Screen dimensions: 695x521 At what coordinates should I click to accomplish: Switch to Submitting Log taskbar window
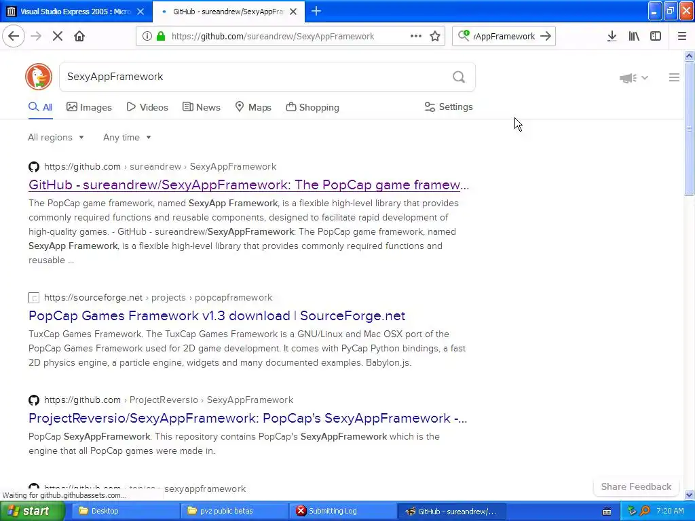pyautogui.click(x=343, y=512)
